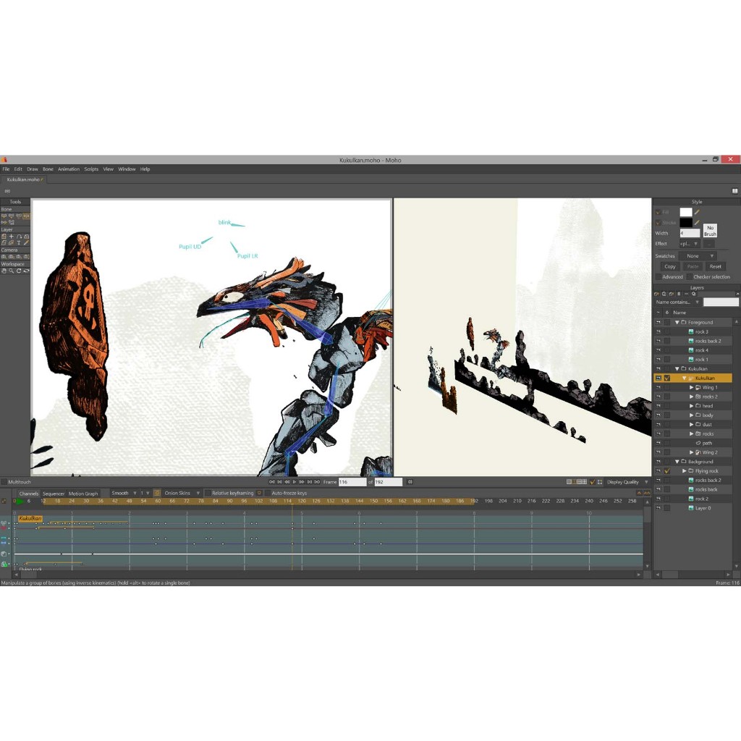Image resolution: width=741 pixels, height=741 pixels.
Task: Click the Delete Layer trash icon
Action: [x=679, y=294]
